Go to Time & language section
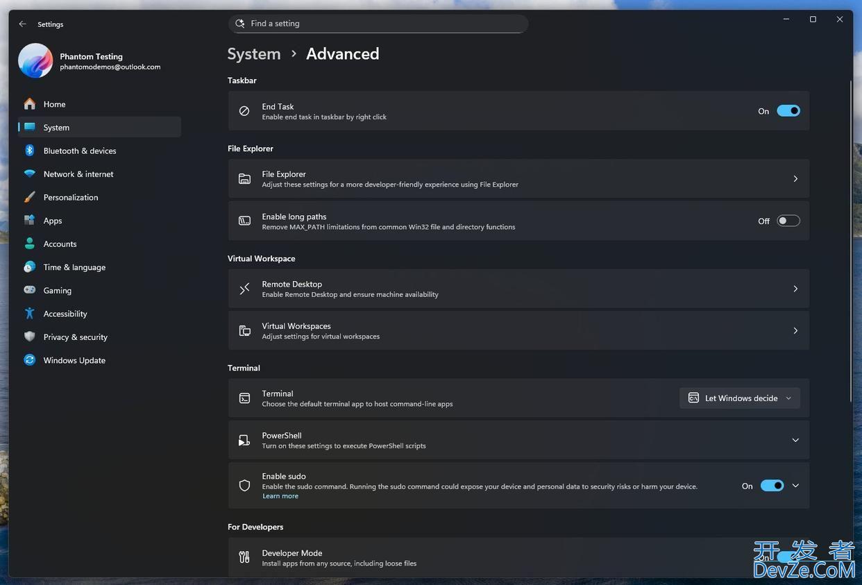Viewport: 862px width, 585px height. pos(74,267)
